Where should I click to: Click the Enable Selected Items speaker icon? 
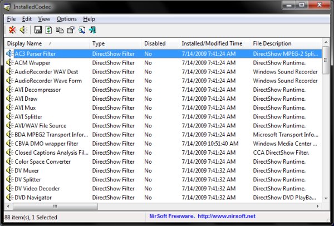(23, 30)
